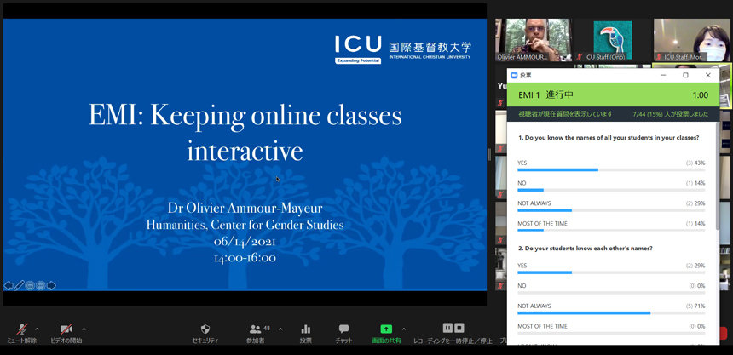Screen dimensions: 733x355
Task: Click the ミュート解除 label in the toolbar
Action: (x=21, y=341)
